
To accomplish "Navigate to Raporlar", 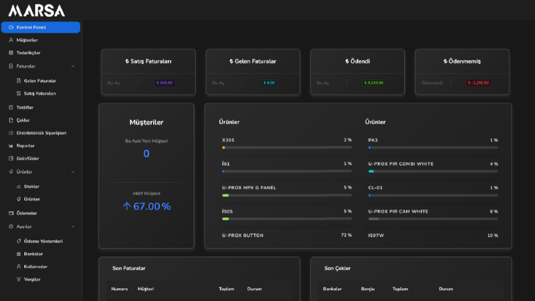I will point(40,146).
